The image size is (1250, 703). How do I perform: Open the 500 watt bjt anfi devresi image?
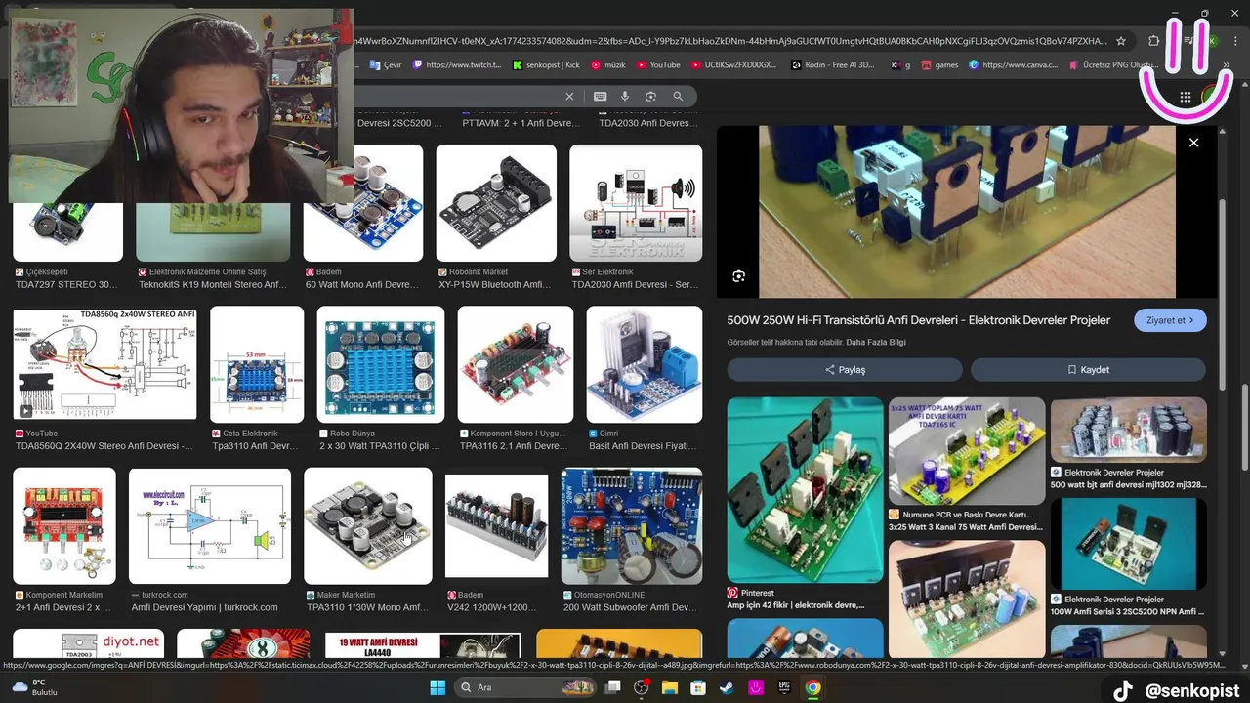[x=1129, y=430]
